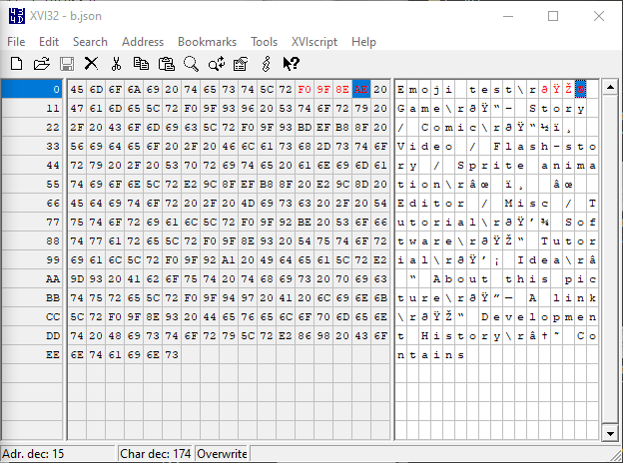This screenshot has height=463, width=623.
Task: Select the red highlighted F0 hex byte
Action: pos(305,90)
